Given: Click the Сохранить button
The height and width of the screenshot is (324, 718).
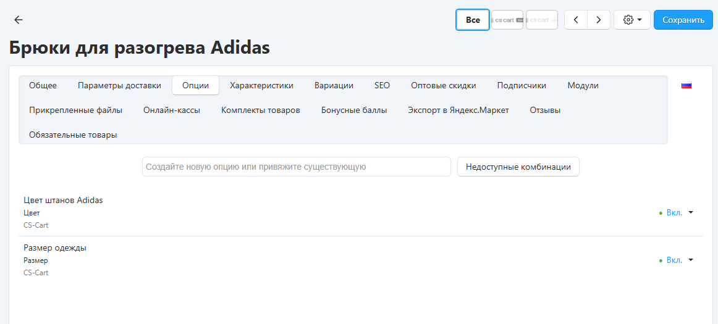Looking at the screenshot, I should click(683, 20).
